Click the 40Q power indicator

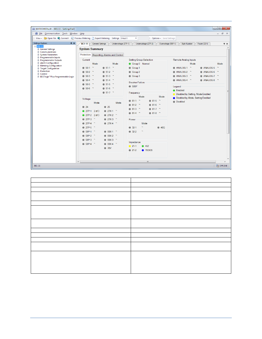pos(158,128)
